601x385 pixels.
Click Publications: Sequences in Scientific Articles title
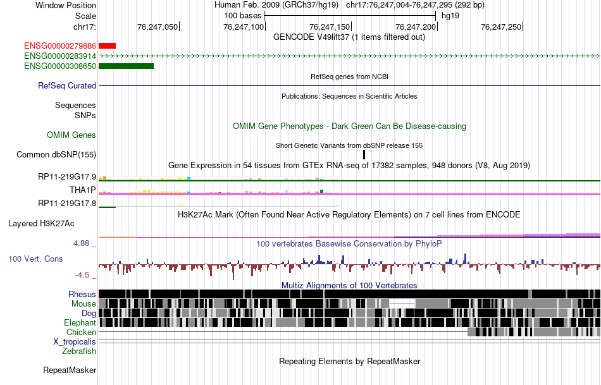(x=349, y=96)
